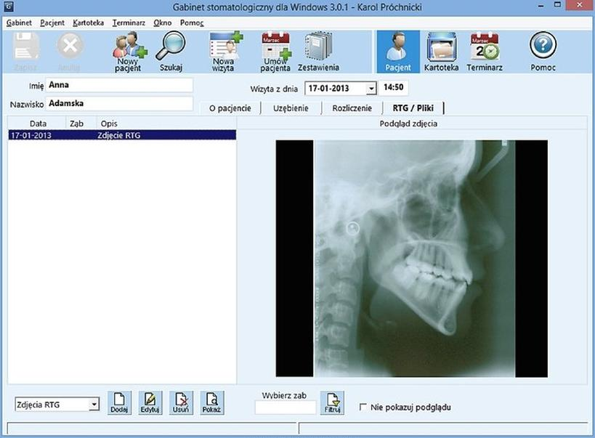This screenshot has height=438, width=595.
Task: Enable the Nie pokazuj podglądu checkbox
Action: pos(363,407)
